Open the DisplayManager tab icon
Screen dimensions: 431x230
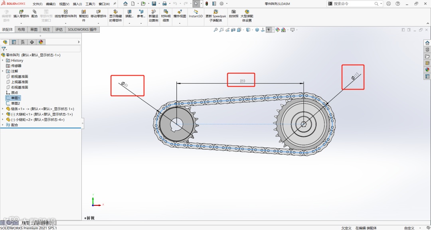coord(41,42)
